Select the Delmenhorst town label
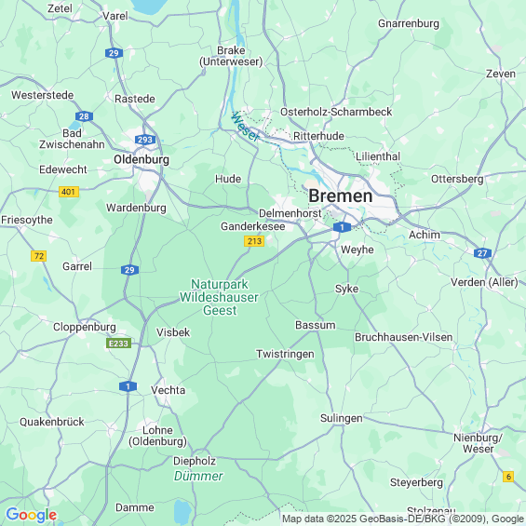The height and width of the screenshot is (526, 526). [290, 213]
